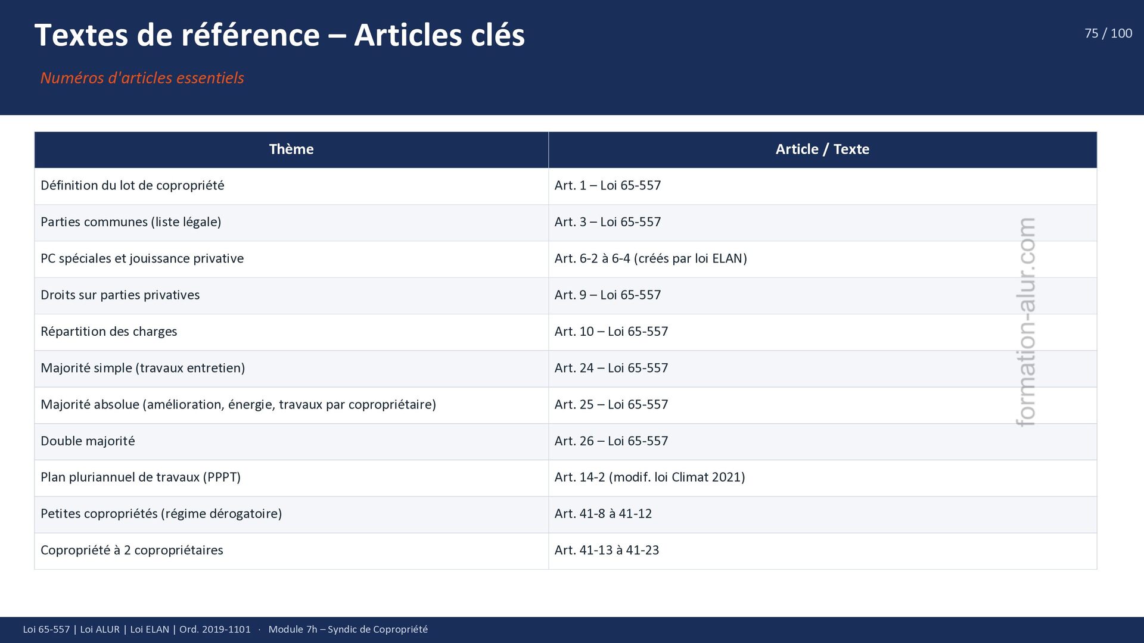
Task: Click the subtitle 'Numéros d'articles essentiels'
Action: 142,78
